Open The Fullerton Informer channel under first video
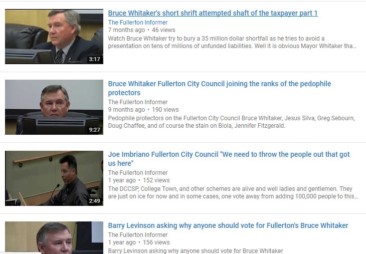 click(138, 23)
